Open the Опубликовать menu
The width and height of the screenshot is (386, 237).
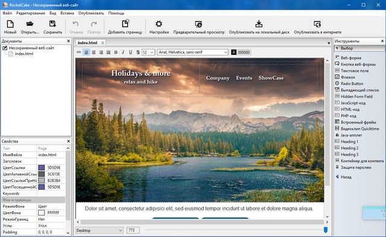91,13
